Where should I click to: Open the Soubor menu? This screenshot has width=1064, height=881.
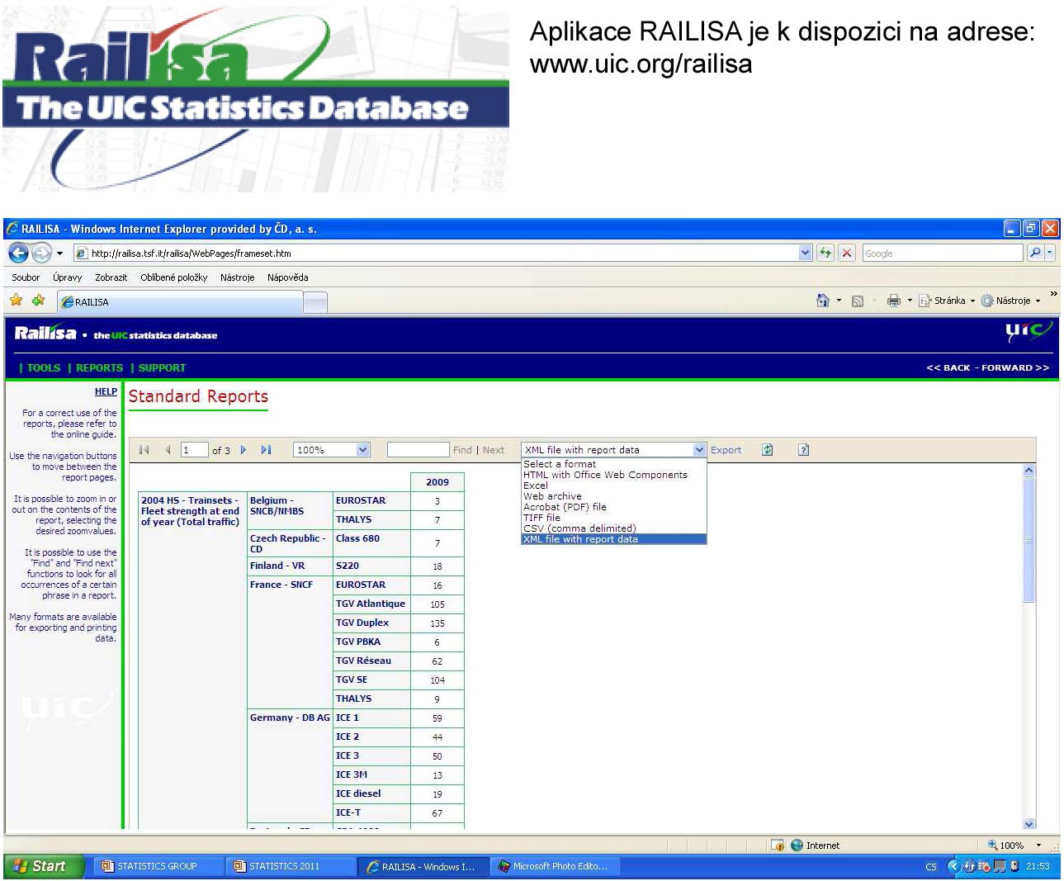[26, 277]
